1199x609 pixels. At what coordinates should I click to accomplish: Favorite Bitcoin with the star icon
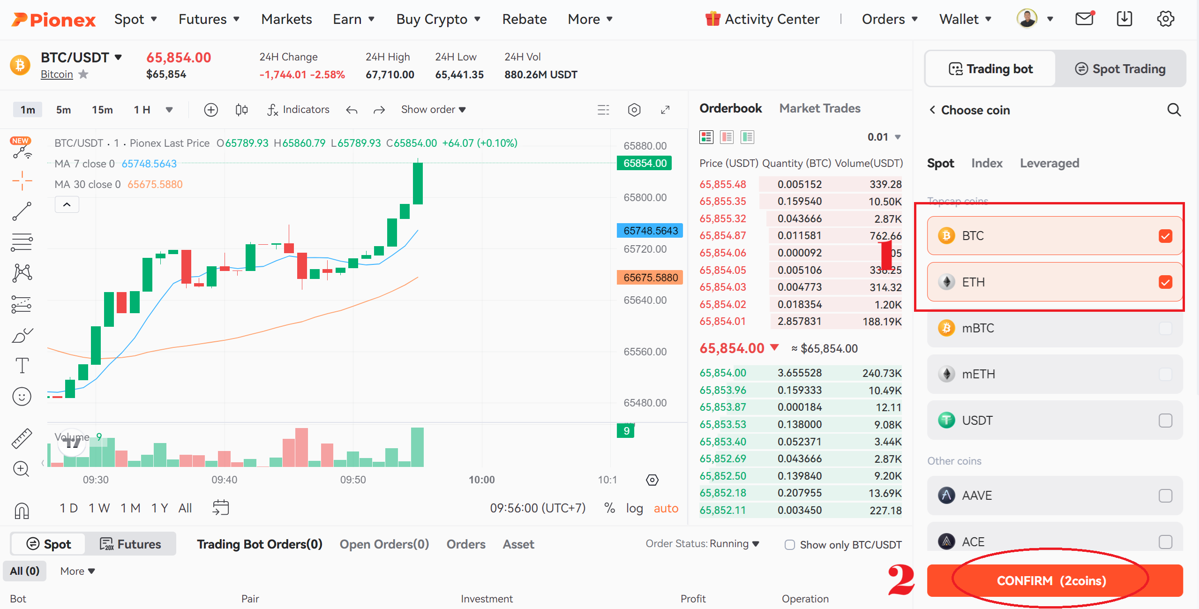pyautogui.click(x=83, y=74)
